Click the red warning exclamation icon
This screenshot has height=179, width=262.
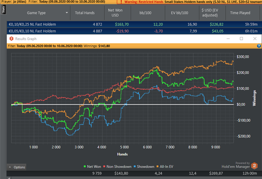(121, 2)
